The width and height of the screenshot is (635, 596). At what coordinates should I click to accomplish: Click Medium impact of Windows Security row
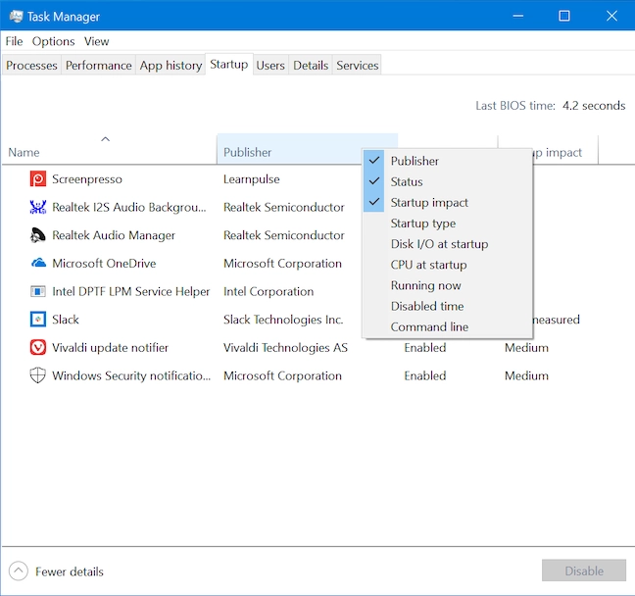pyautogui.click(x=526, y=375)
